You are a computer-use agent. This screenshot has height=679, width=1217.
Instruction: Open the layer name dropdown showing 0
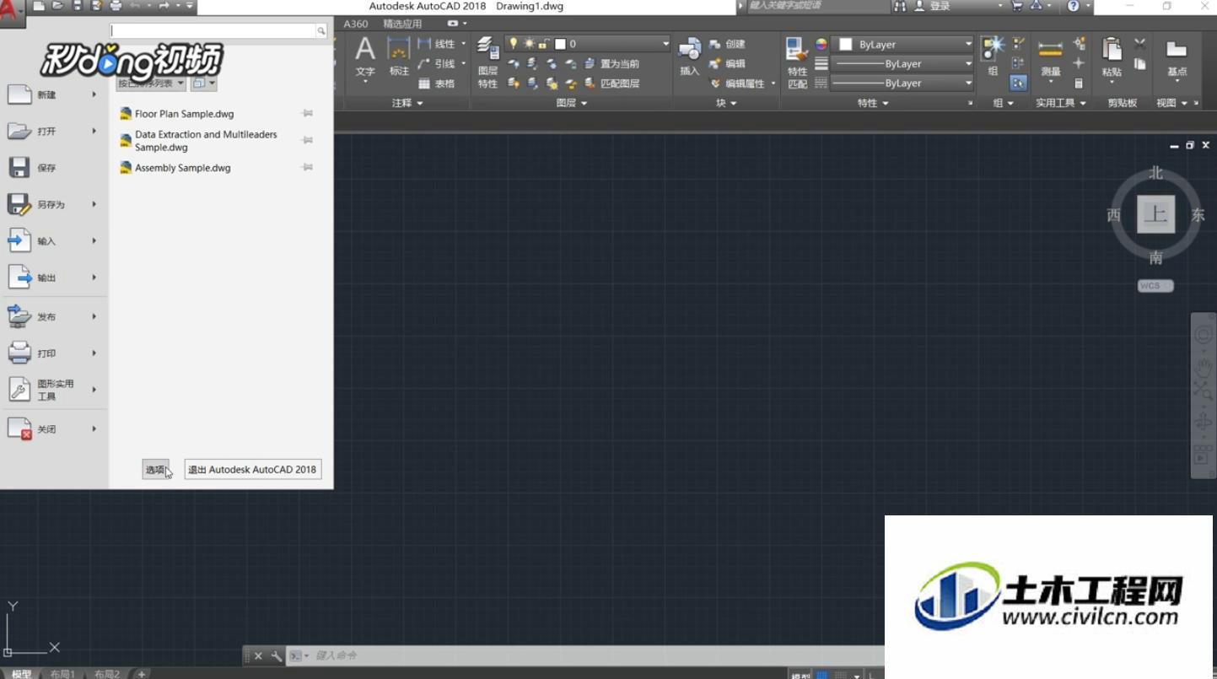588,44
